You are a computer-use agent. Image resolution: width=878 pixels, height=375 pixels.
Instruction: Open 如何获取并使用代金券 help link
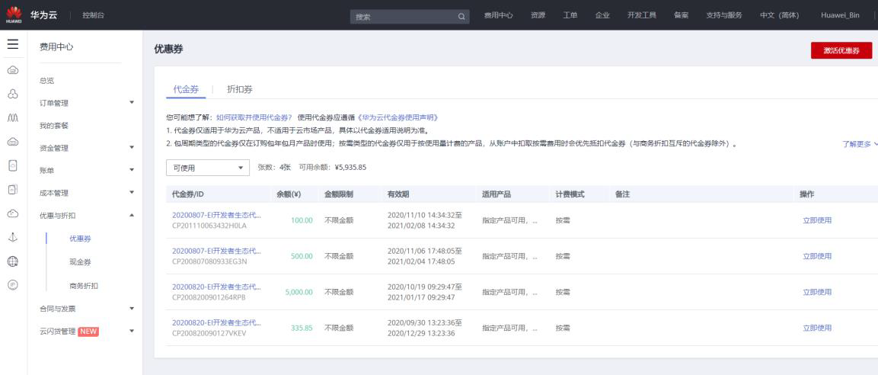[254, 117]
